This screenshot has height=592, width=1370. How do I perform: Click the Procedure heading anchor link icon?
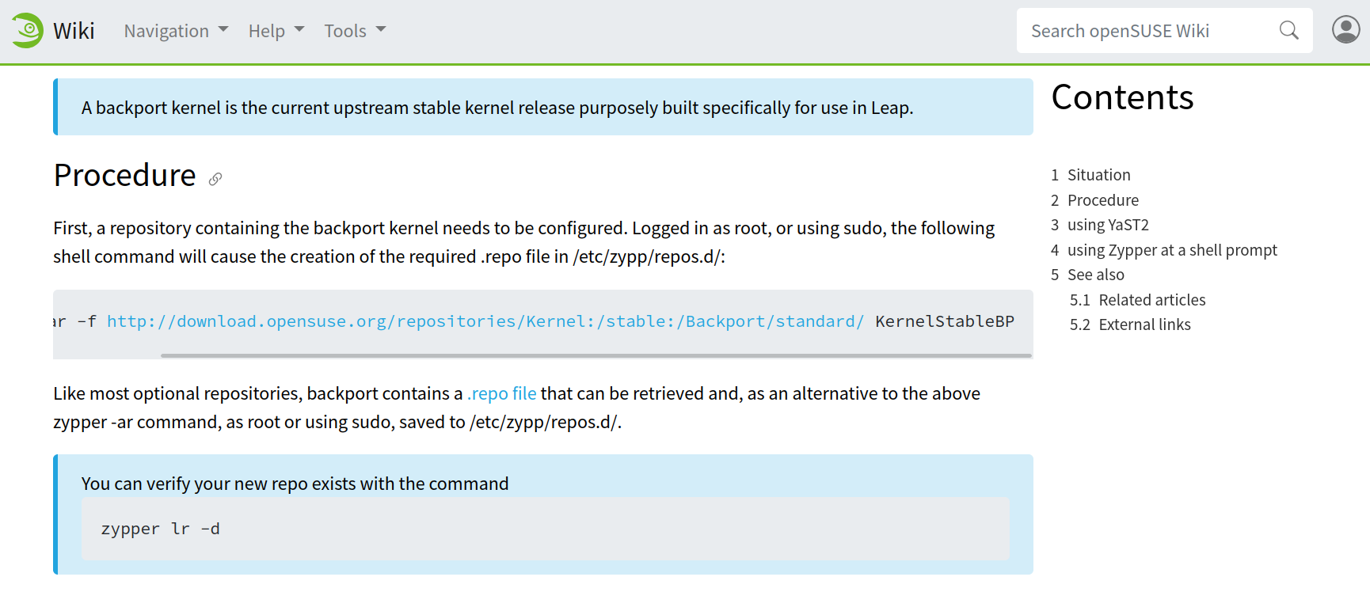tap(215, 179)
